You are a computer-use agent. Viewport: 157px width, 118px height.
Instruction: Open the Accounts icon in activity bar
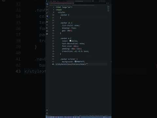[47, 110]
